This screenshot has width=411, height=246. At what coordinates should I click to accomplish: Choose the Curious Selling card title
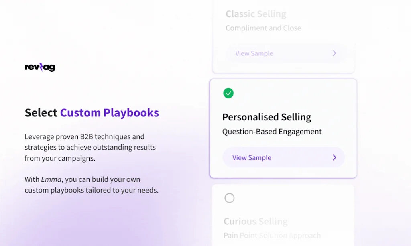click(x=255, y=222)
